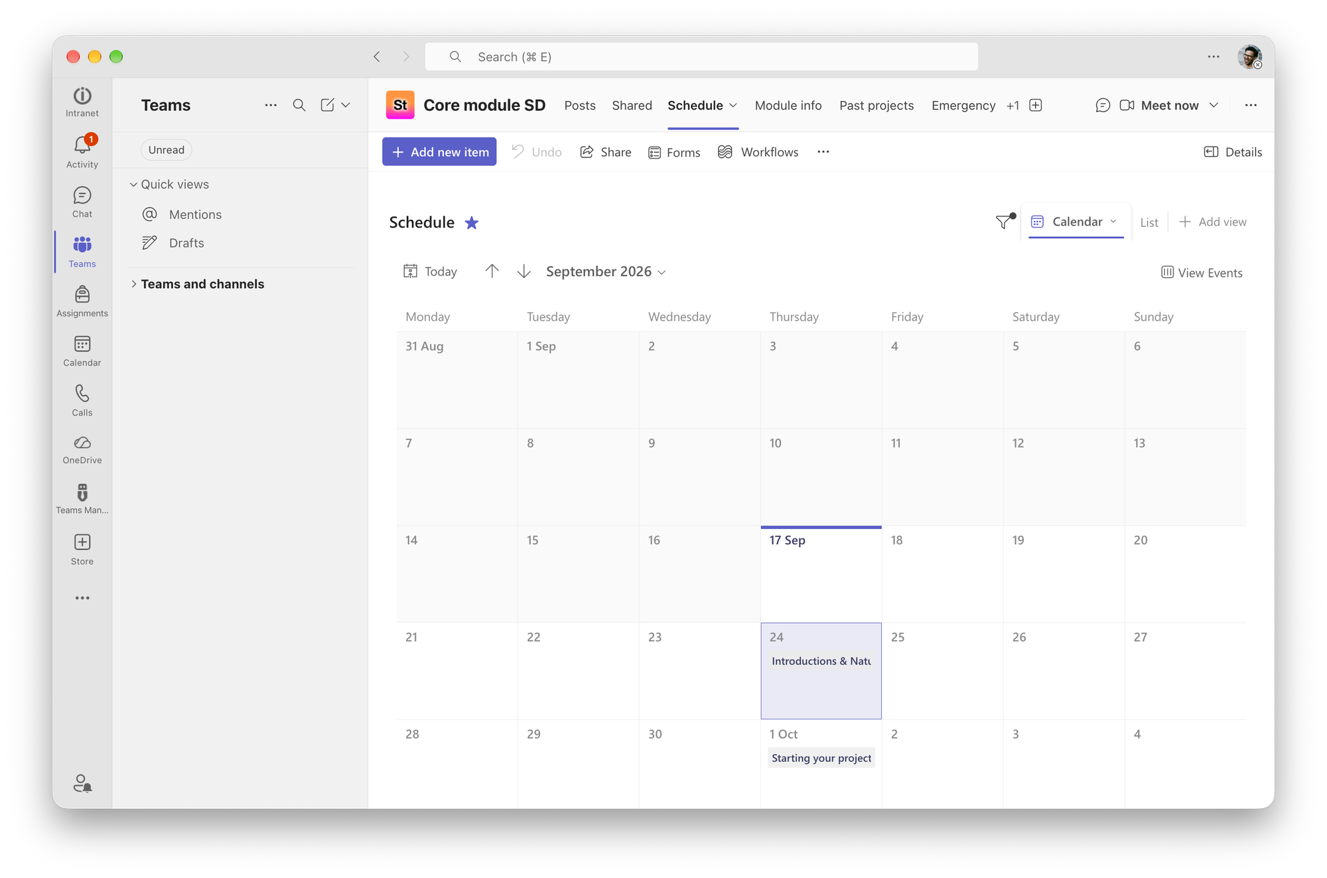The image size is (1327, 878).
Task: Select Teams in the app rail
Action: click(x=82, y=252)
